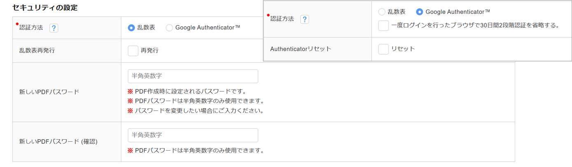This screenshot has height=167, width=572.
Task: Click the 新しいPDFパスワード row label
Action: click(x=49, y=92)
